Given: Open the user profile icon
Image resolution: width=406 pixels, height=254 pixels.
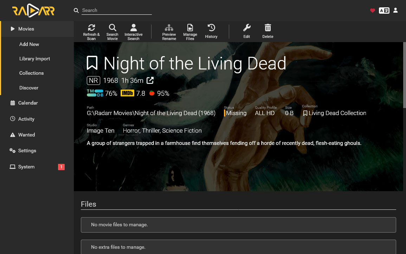Looking at the screenshot, I should [395, 10].
